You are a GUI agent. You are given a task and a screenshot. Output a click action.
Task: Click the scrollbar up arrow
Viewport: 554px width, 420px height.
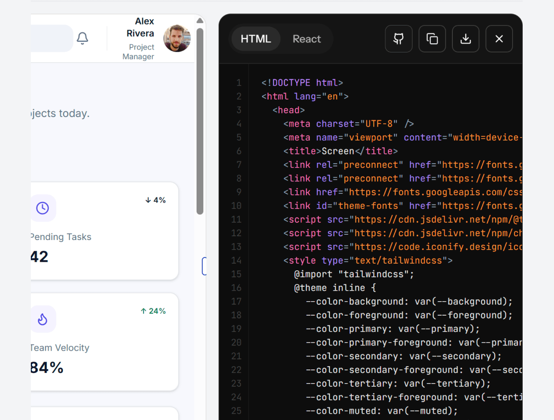200,21
